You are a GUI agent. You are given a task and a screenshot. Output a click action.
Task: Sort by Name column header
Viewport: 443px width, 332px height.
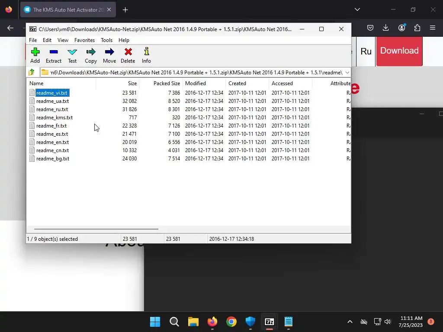coord(61,83)
